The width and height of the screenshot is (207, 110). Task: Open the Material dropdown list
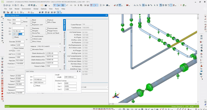(x=60, y=47)
